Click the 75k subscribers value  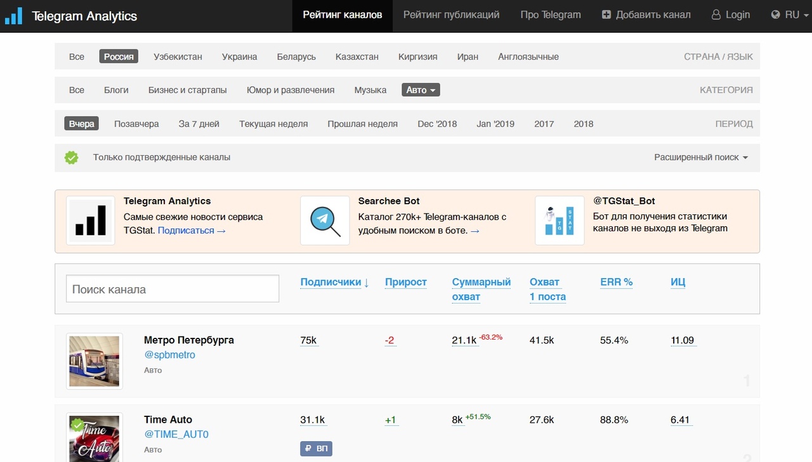coord(308,340)
